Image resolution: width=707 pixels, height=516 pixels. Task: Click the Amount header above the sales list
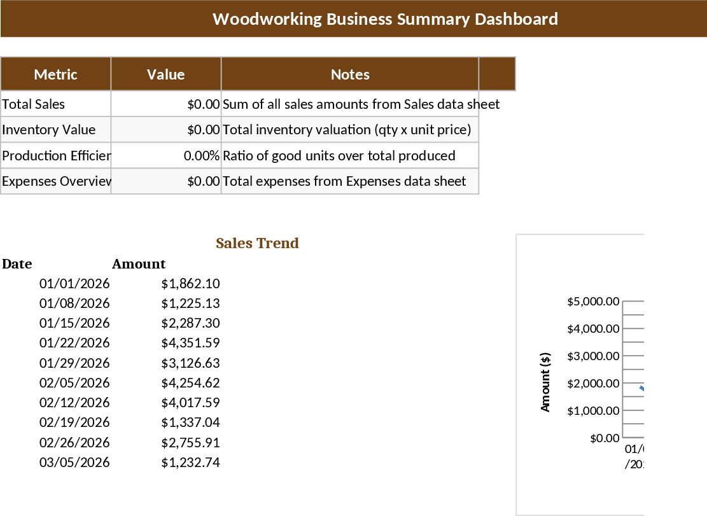(139, 263)
